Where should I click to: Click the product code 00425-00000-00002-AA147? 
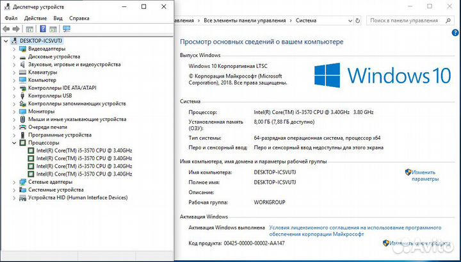[254, 243]
